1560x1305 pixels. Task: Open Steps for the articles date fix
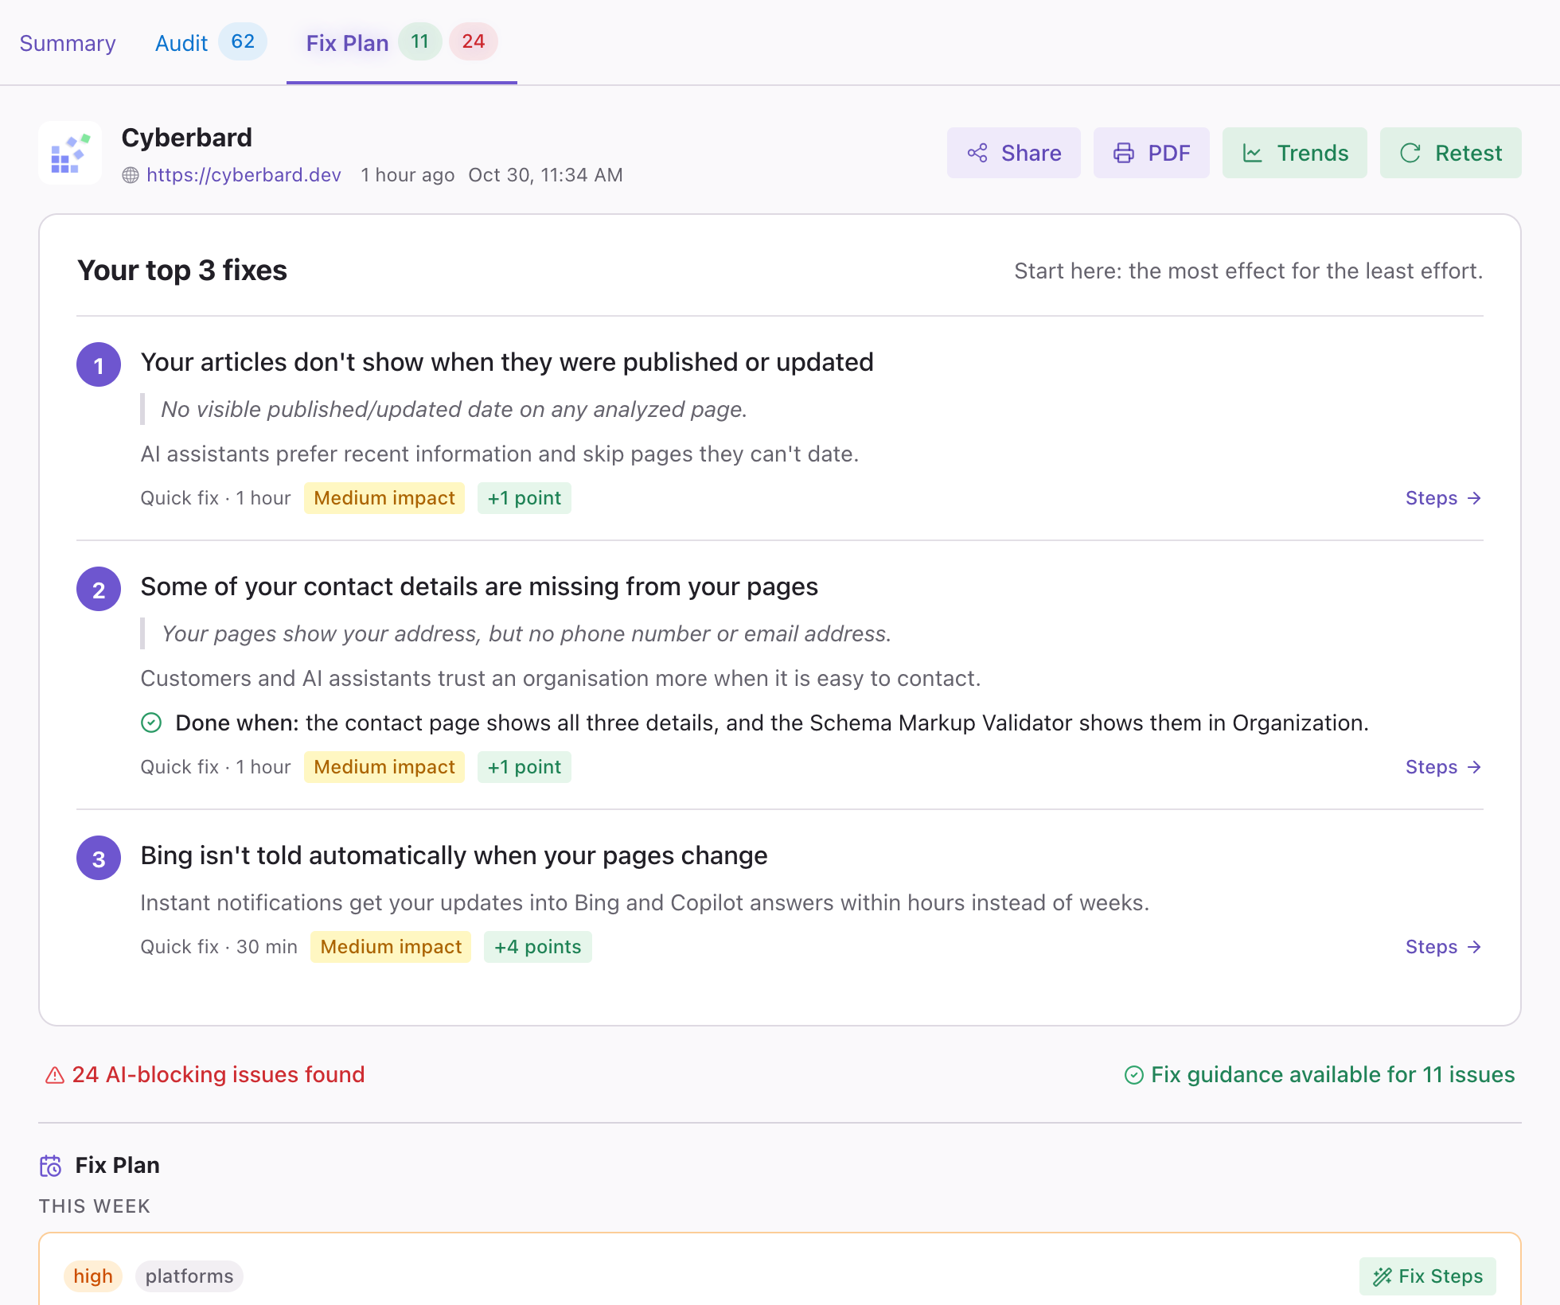(x=1443, y=498)
